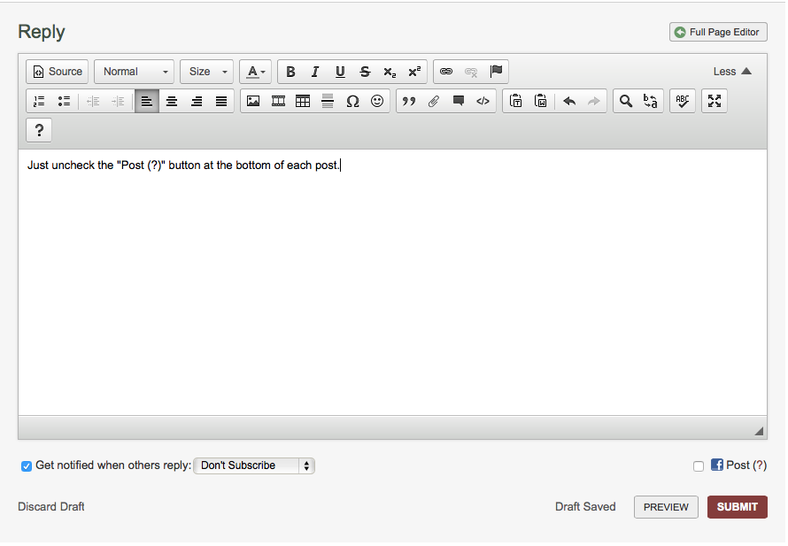Open the smiley emoticon picker
The image size is (788, 546).
377,101
